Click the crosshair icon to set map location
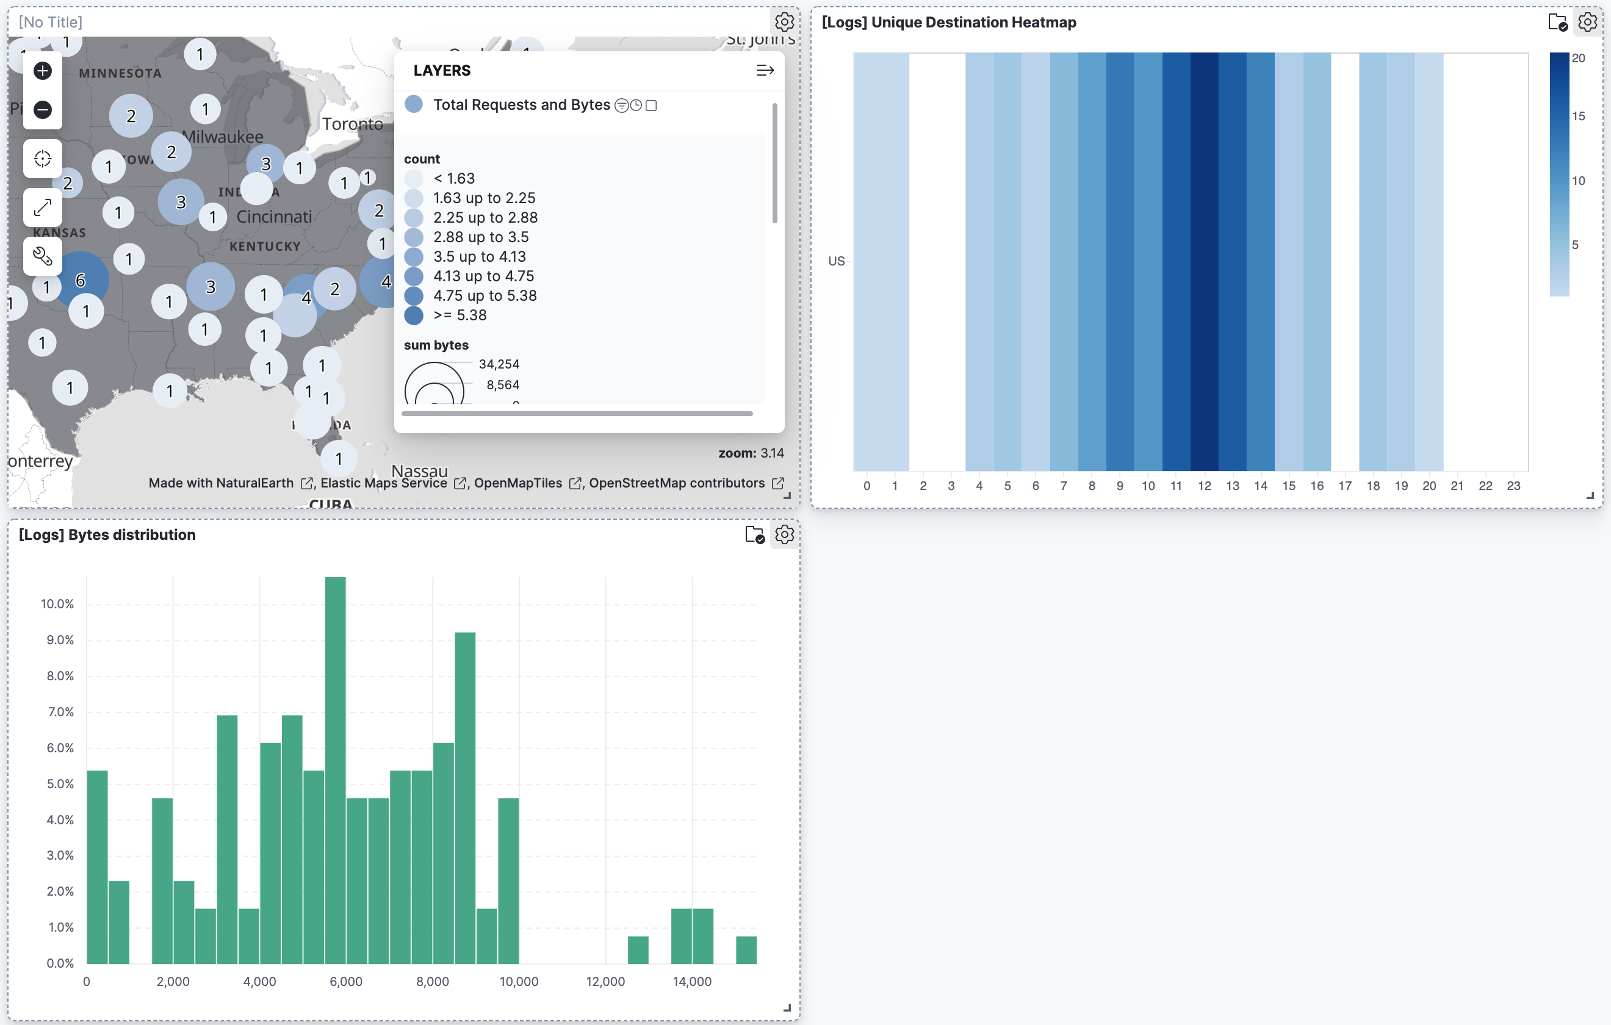This screenshot has height=1025, width=1611. [42, 159]
